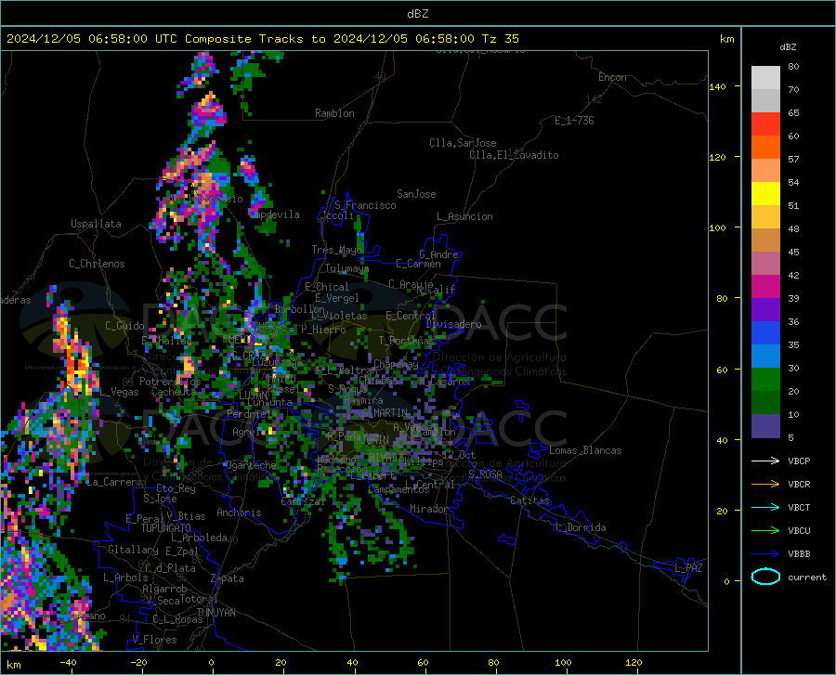Click the L_Dormida location label
This screenshot has width=836, height=675.
coord(580,527)
